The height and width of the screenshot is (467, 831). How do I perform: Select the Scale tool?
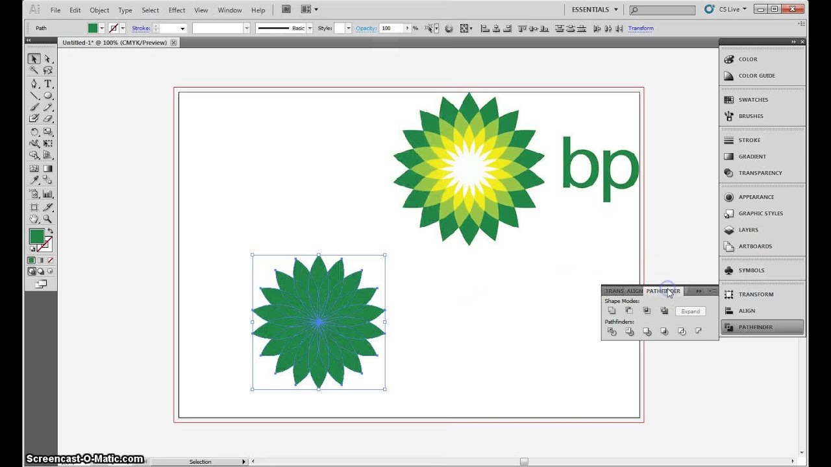point(47,132)
